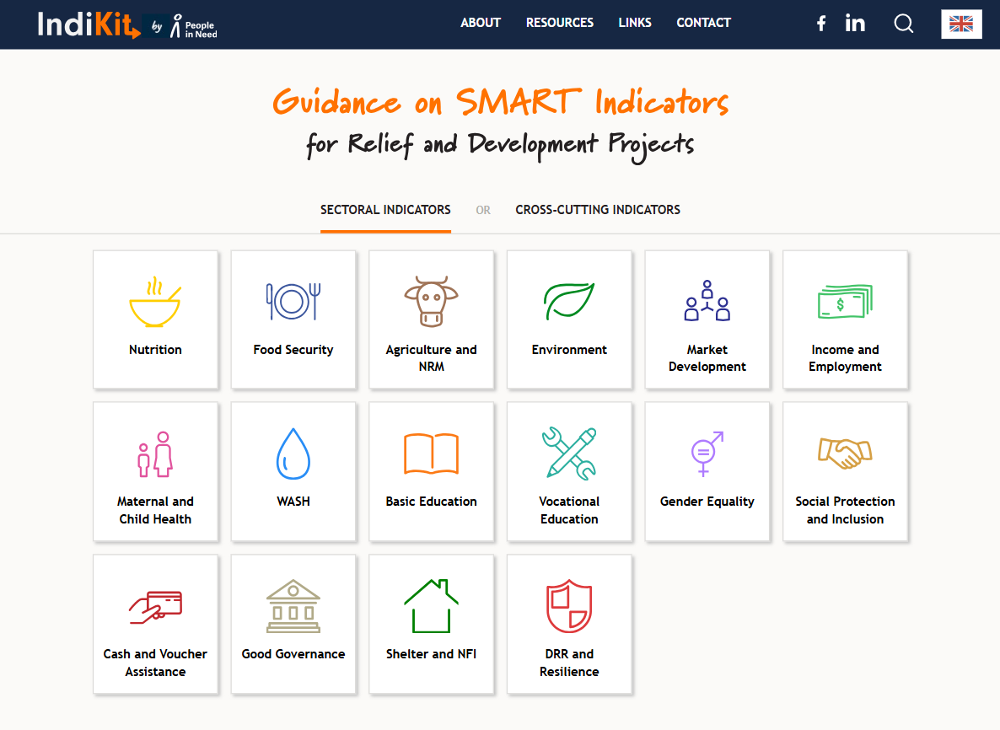Open the Resources menu item
This screenshot has height=730, width=1000.
pos(560,23)
